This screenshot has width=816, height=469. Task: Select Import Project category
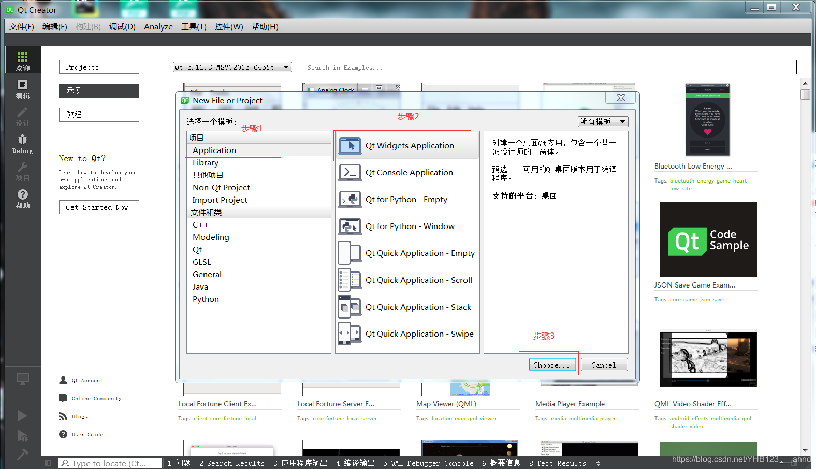259,200
